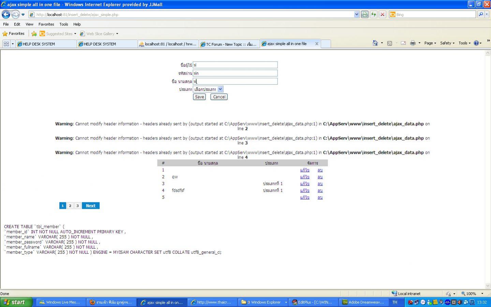This screenshot has width=491, height=307.
Task: Open the เลือกประเภท type select box
Action: [208, 89]
